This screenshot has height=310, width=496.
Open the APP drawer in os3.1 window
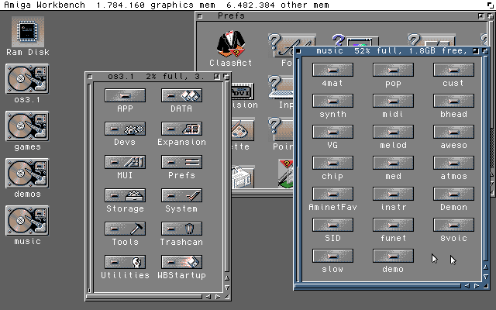pyautogui.click(x=125, y=95)
